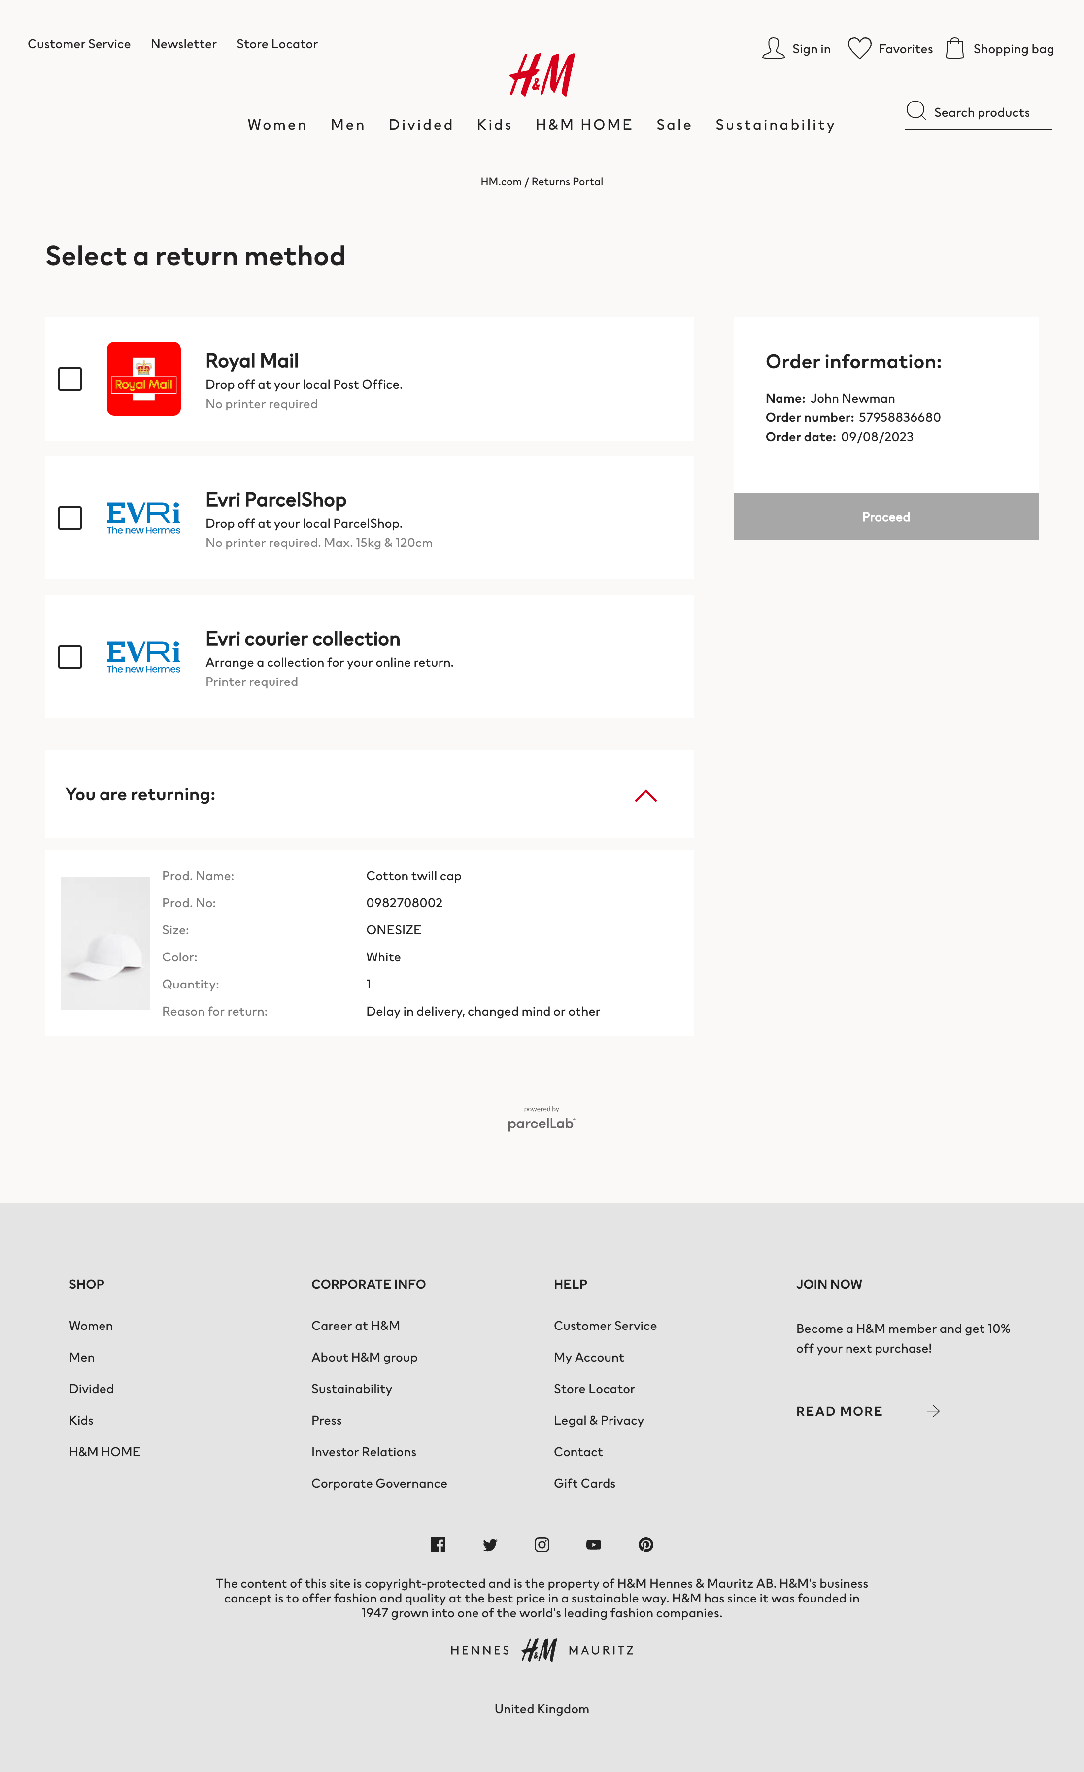Open the Customer Service link
This screenshot has height=1772, width=1084.
click(x=79, y=44)
